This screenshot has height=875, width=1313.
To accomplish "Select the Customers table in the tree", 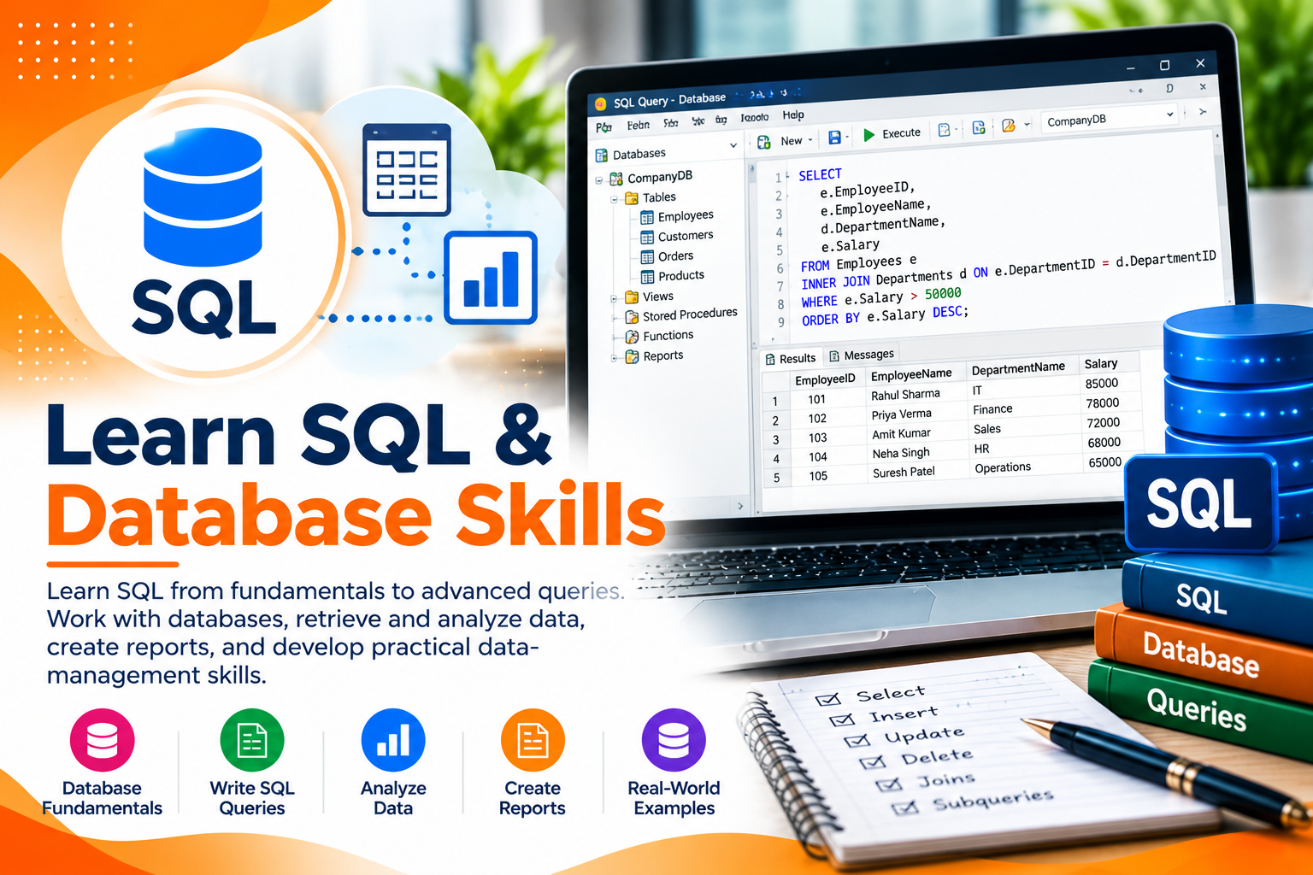I will [x=676, y=237].
